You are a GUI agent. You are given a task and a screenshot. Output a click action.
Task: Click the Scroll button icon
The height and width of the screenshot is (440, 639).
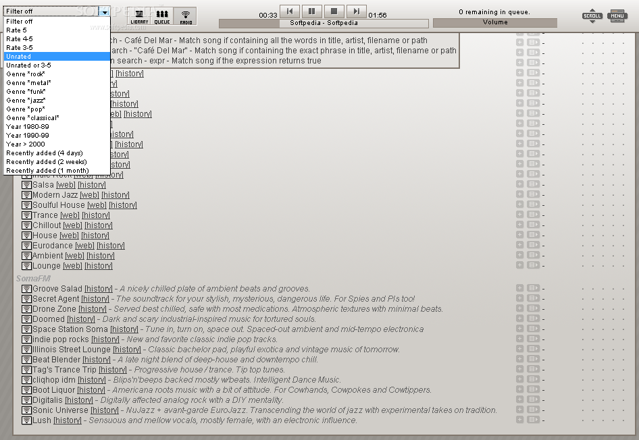pyautogui.click(x=592, y=16)
